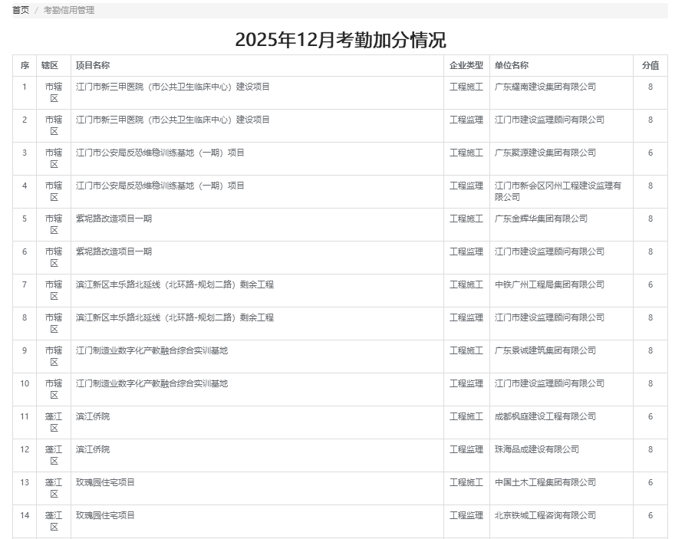Click the 分值 column header
Image resolution: width=685 pixels, height=539 pixels.
650,65
